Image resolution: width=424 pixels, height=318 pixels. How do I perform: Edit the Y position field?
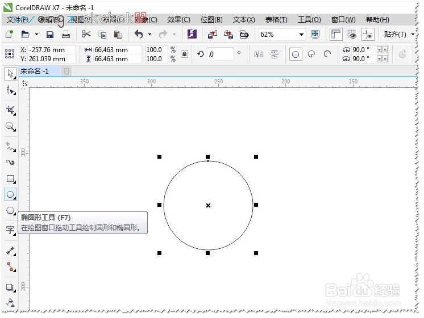(x=52, y=58)
